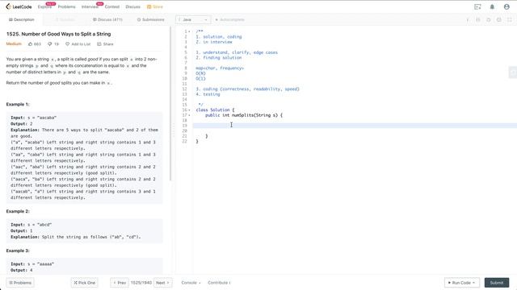Click the Pick One random button
This screenshot has height=290, width=517.
84,283
